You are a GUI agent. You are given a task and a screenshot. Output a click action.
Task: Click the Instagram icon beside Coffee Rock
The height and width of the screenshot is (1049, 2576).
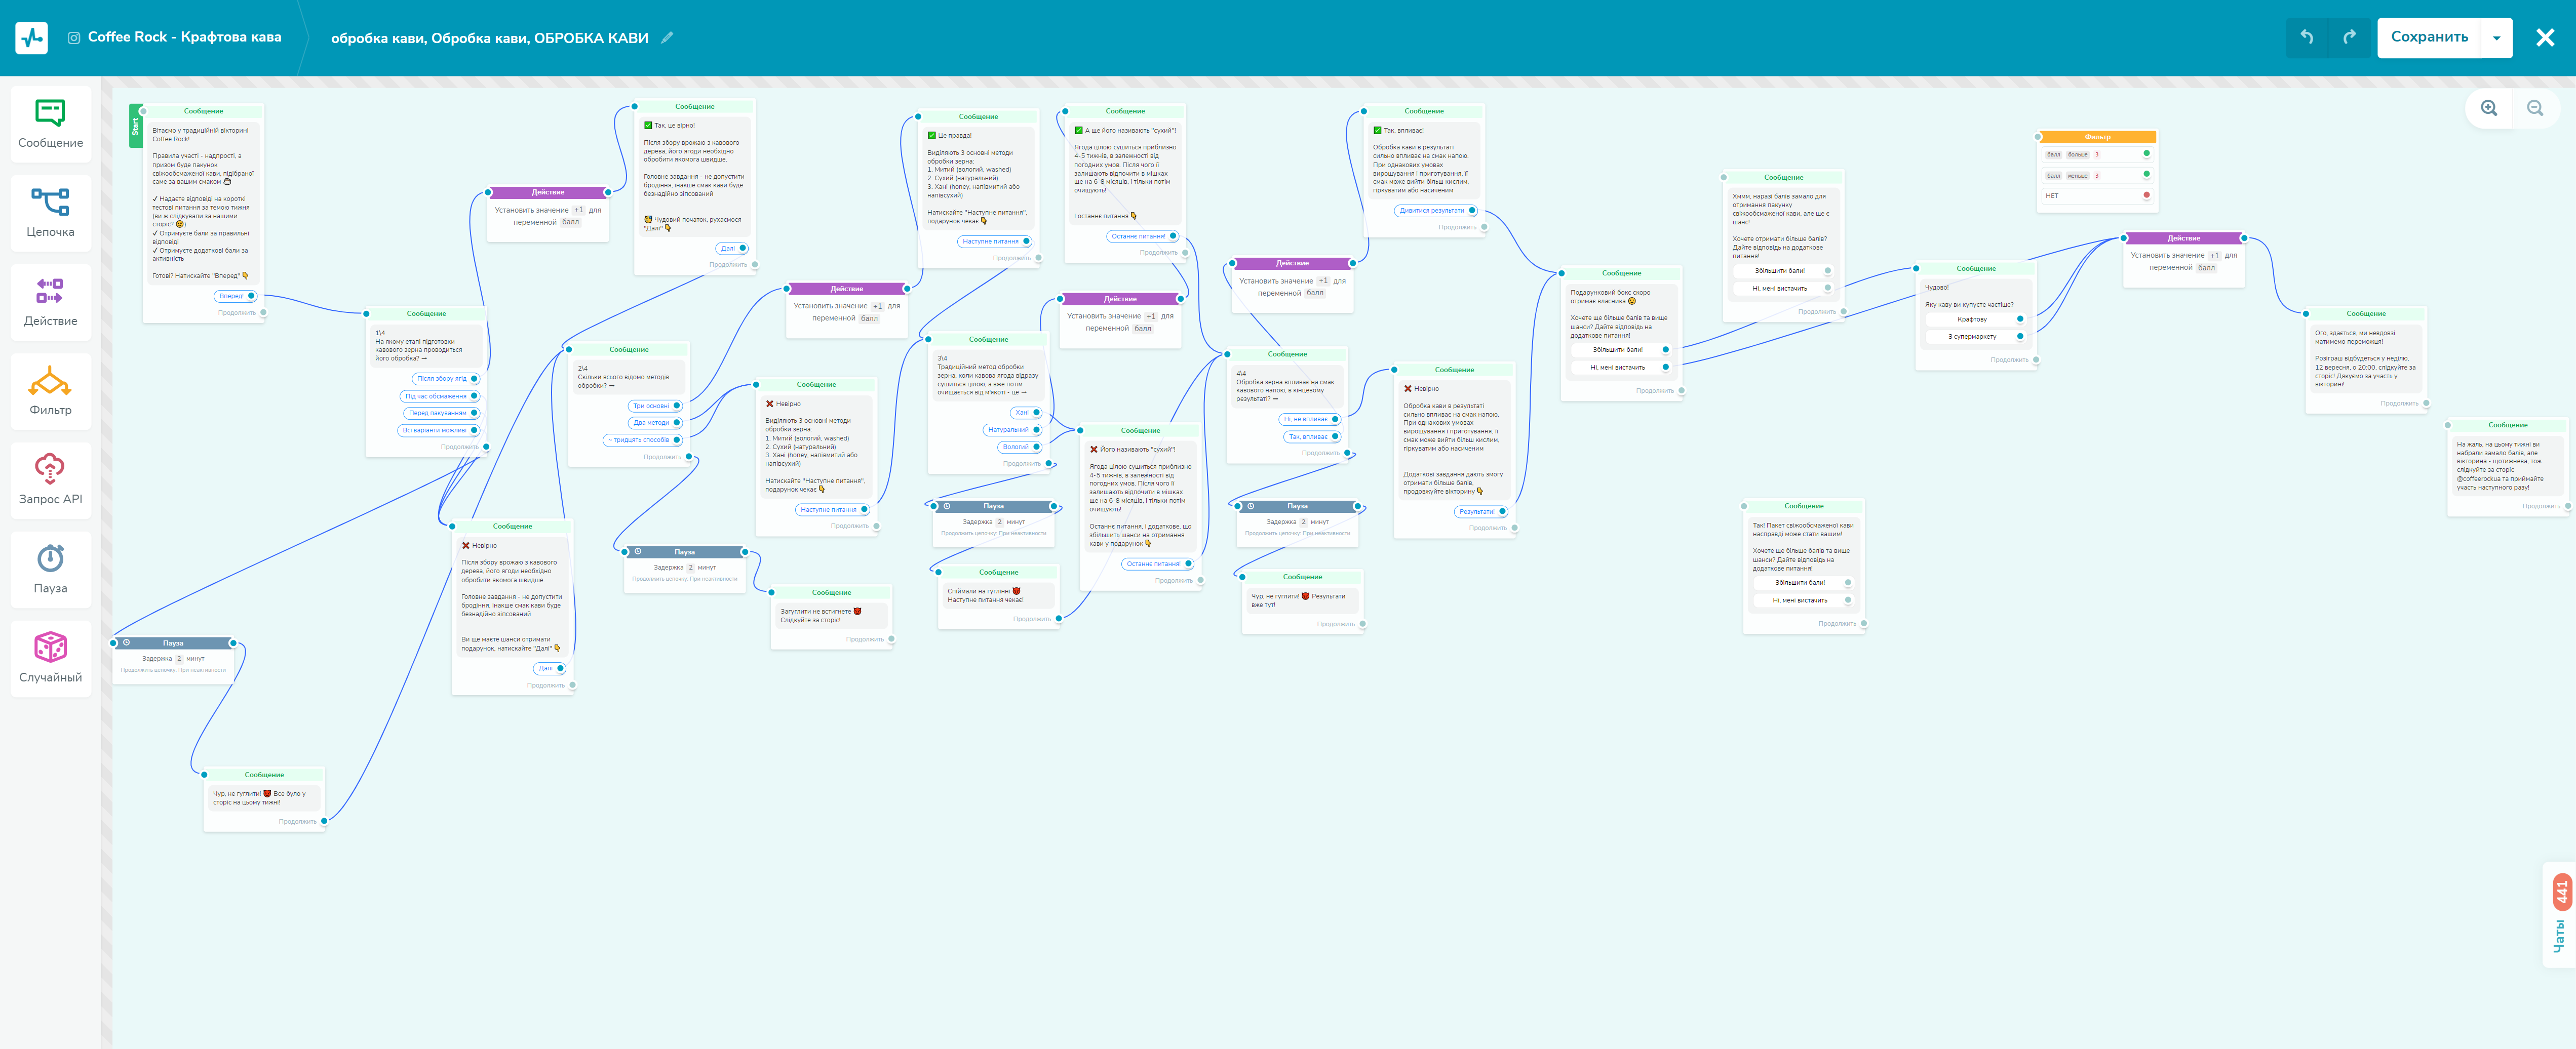[x=74, y=38]
